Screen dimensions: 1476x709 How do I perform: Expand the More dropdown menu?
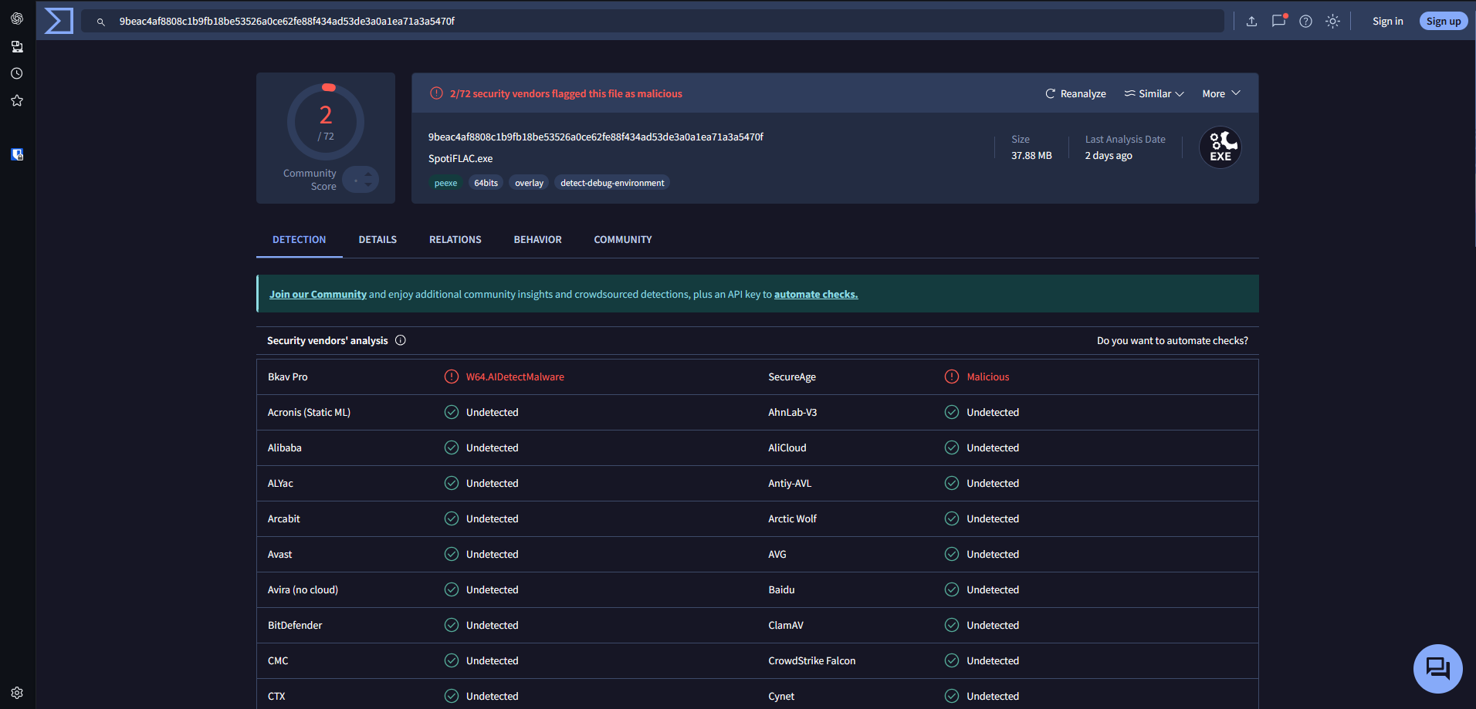1221,93
